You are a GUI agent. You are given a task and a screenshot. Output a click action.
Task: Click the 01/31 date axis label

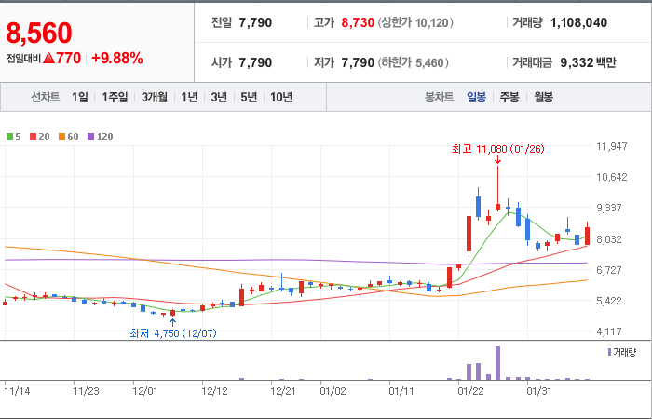tap(539, 392)
